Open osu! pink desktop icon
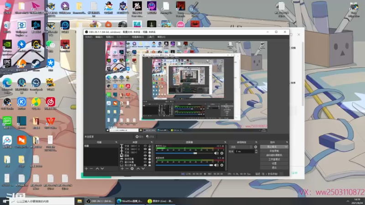The image size is (365, 205). click(x=180, y=25)
